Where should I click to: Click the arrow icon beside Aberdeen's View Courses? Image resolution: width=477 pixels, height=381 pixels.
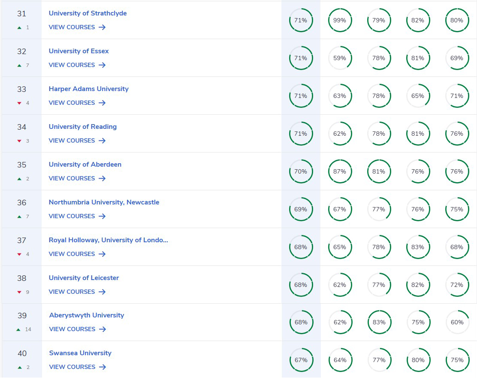102,179
